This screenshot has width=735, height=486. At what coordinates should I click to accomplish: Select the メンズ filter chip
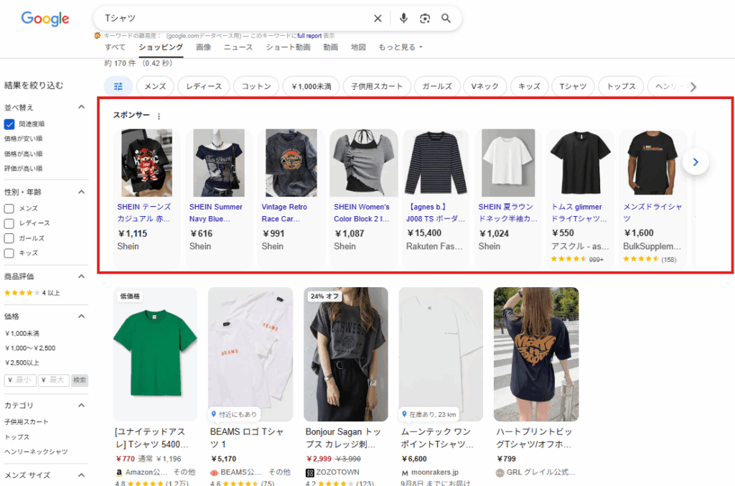155,86
